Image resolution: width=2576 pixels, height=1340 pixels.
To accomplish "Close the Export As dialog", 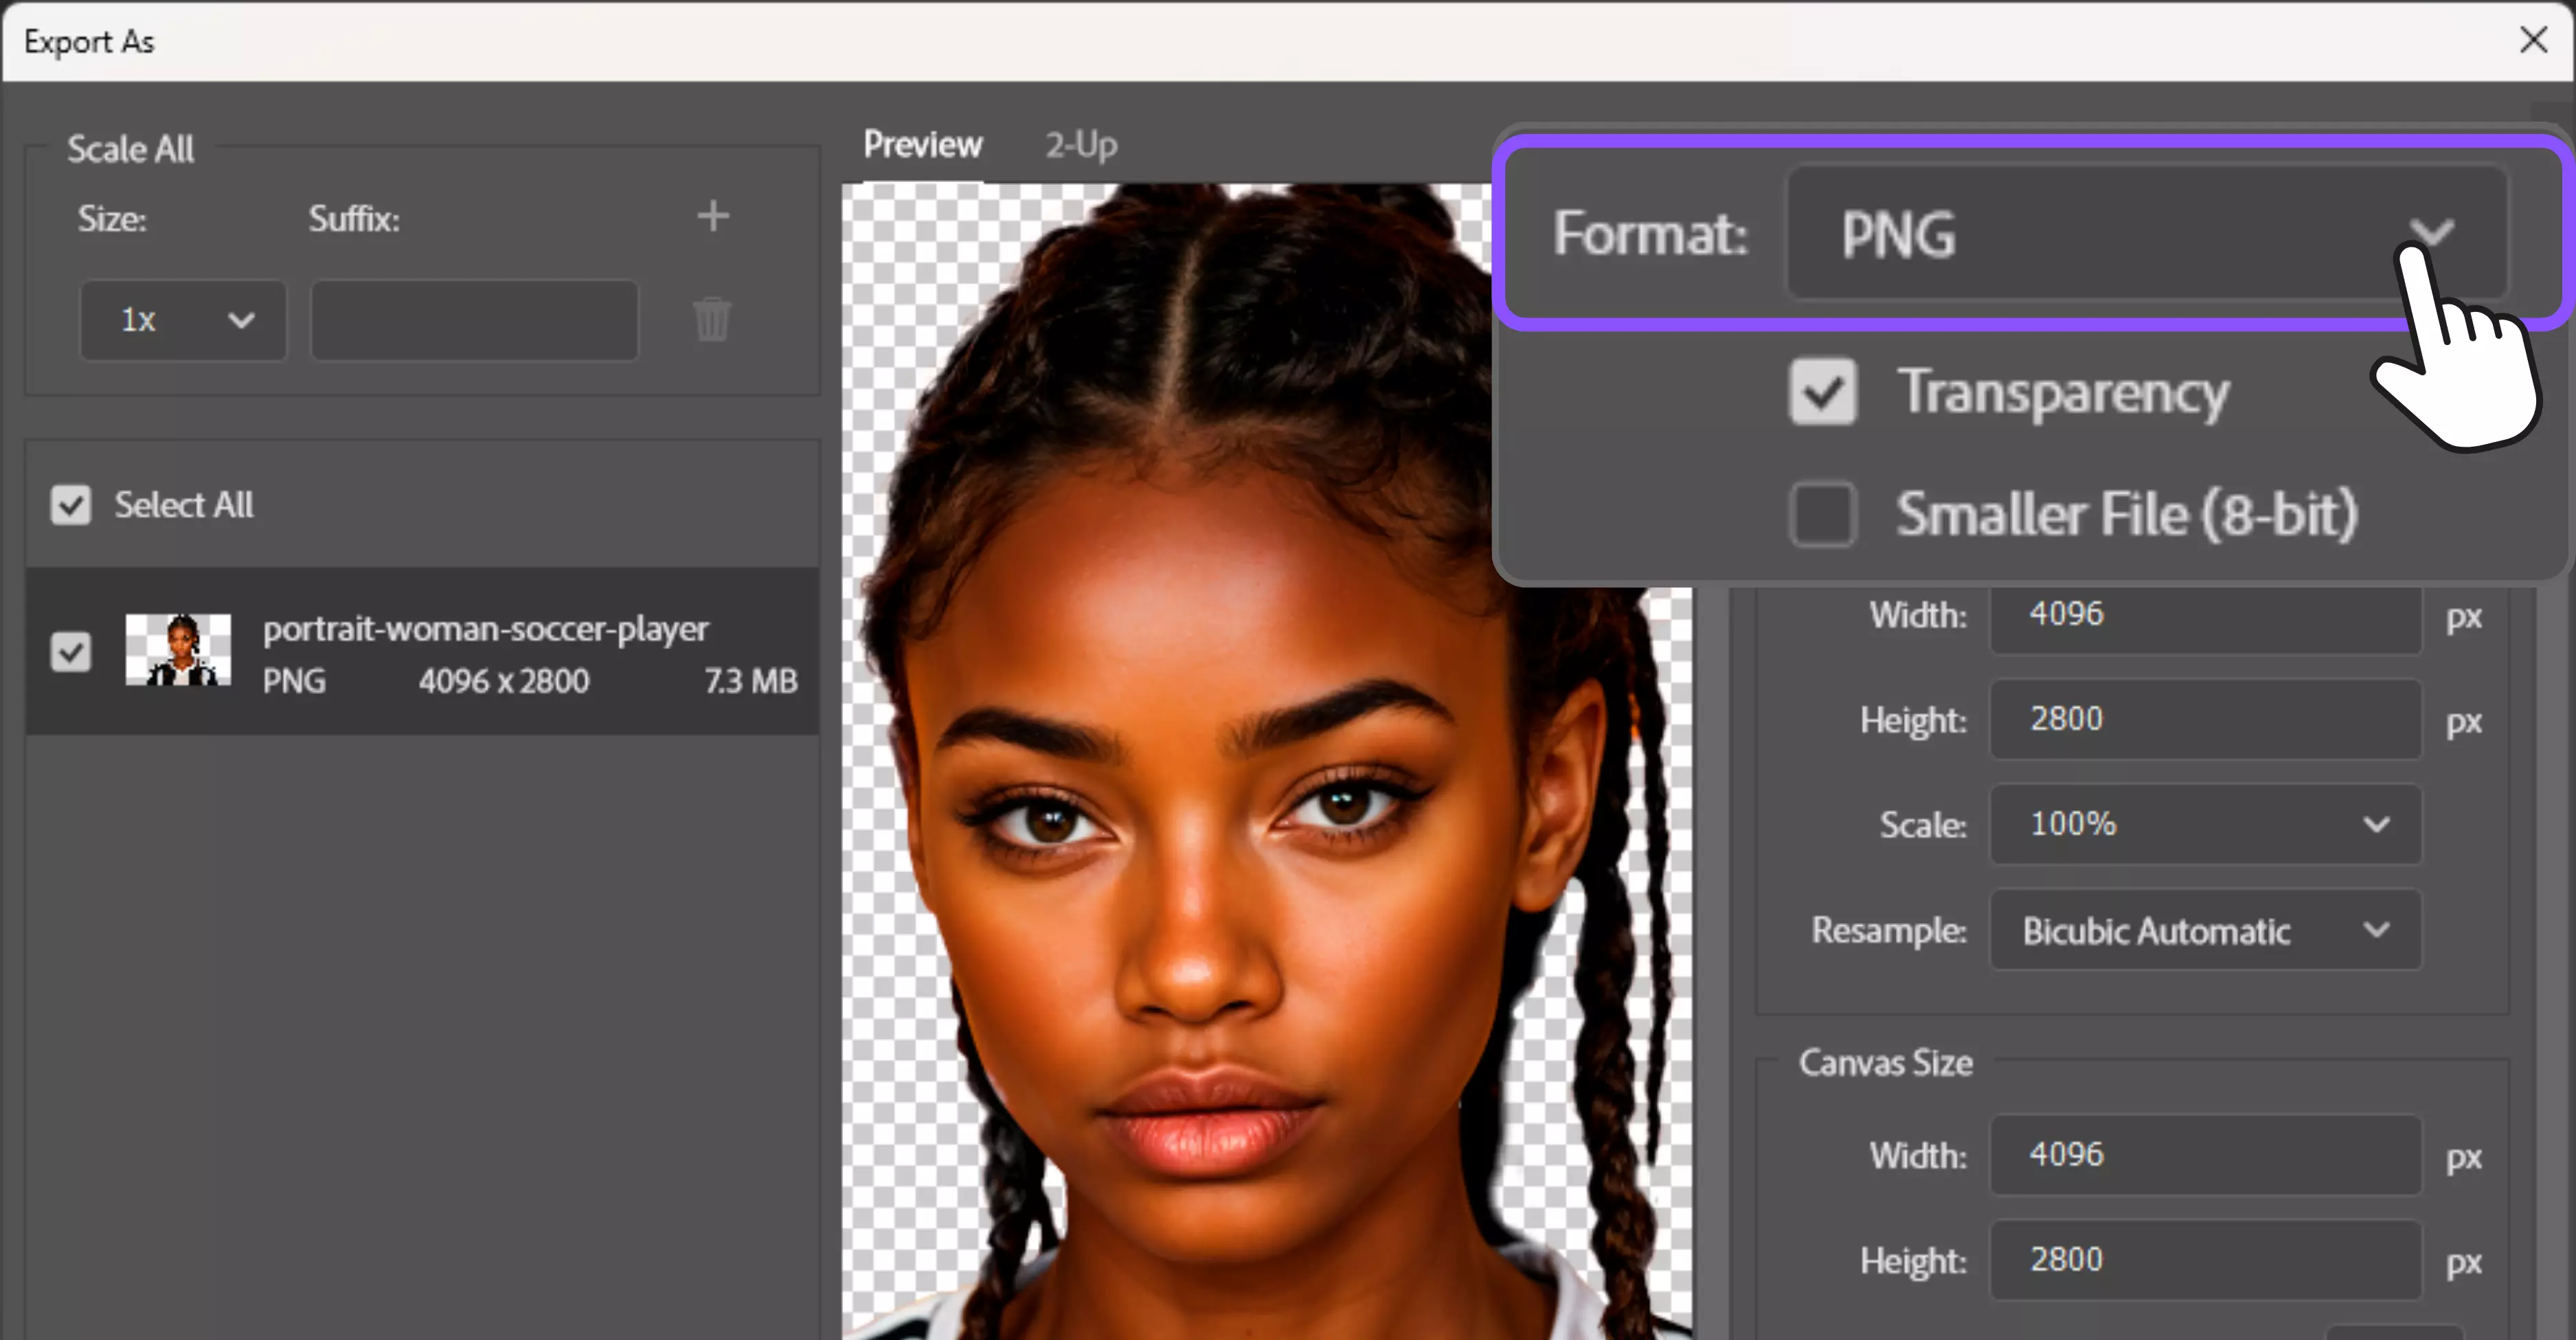I will [x=2534, y=40].
